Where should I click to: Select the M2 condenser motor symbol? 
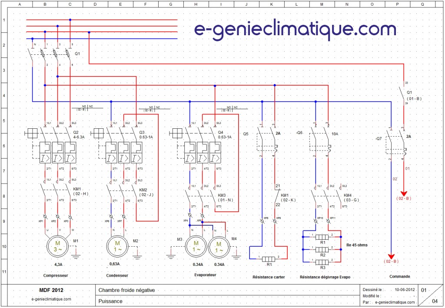(117, 247)
